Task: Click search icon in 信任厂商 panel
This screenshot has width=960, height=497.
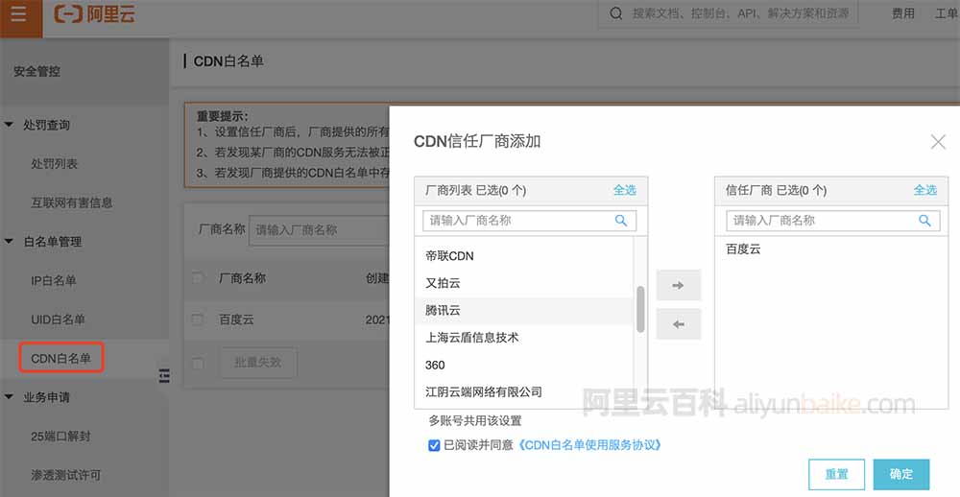Action: click(924, 221)
